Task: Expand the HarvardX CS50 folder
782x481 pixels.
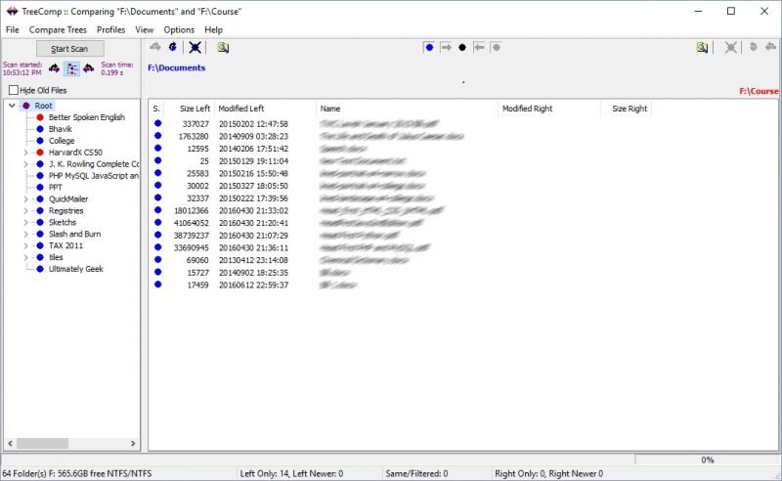Action: 26,153
